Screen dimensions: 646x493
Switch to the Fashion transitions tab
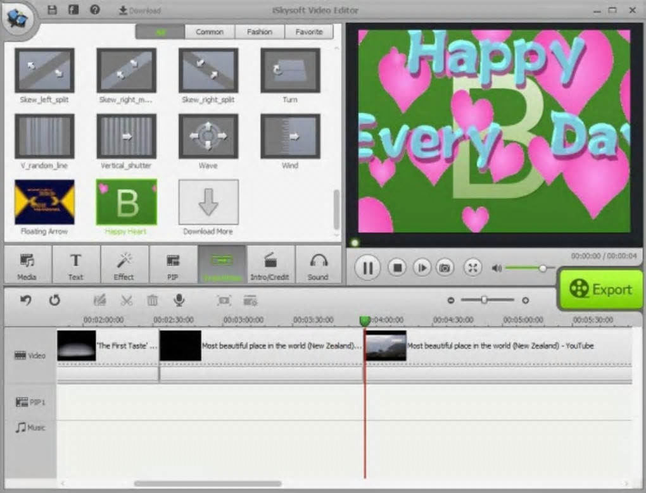(x=260, y=32)
